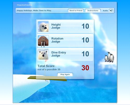Image resolution: width=130 pixels, height=105 pixels.
Task: Click the Dive Entry Judge score of 10
Action: point(85,54)
